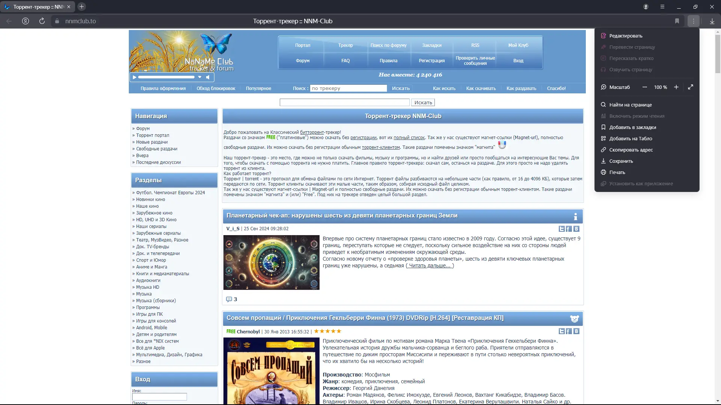Viewport: 721px width, 405px height.
Task: Click the Yandex home icon in toolbar
Action: [x=26, y=21]
